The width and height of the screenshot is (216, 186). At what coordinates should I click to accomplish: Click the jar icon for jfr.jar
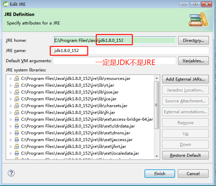[17, 113]
